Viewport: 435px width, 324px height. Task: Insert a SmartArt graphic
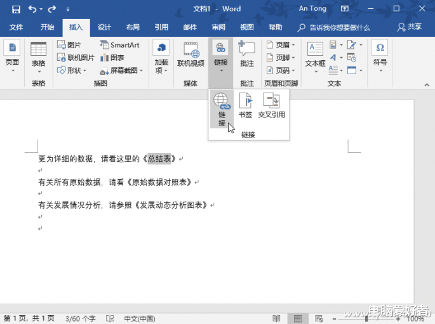point(119,45)
